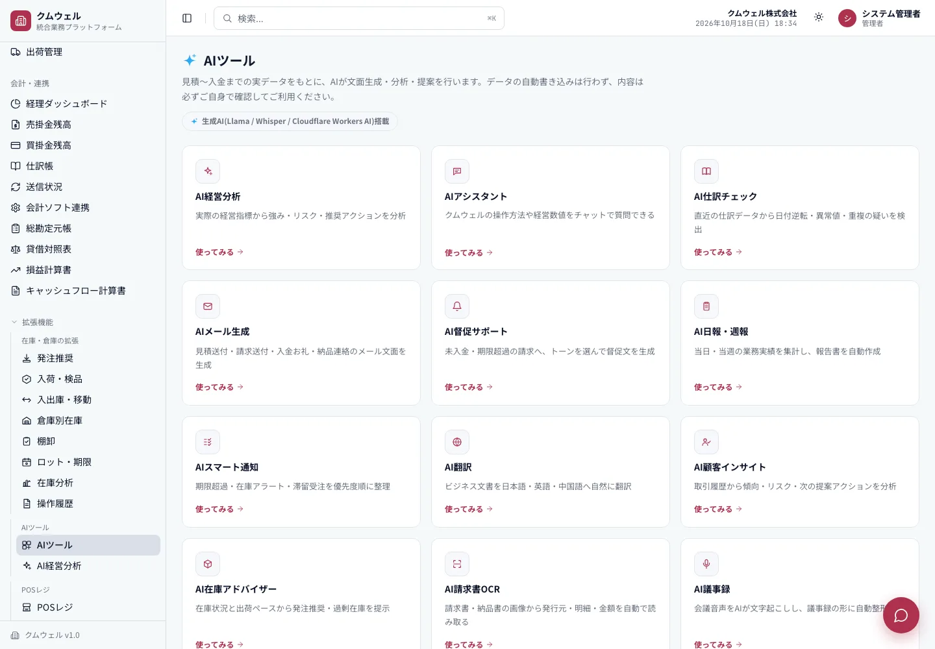Viewport: 935px width, 649px height.
Task: Click 使ってみる on the AIメール生成 card
Action: [x=219, y=387]
